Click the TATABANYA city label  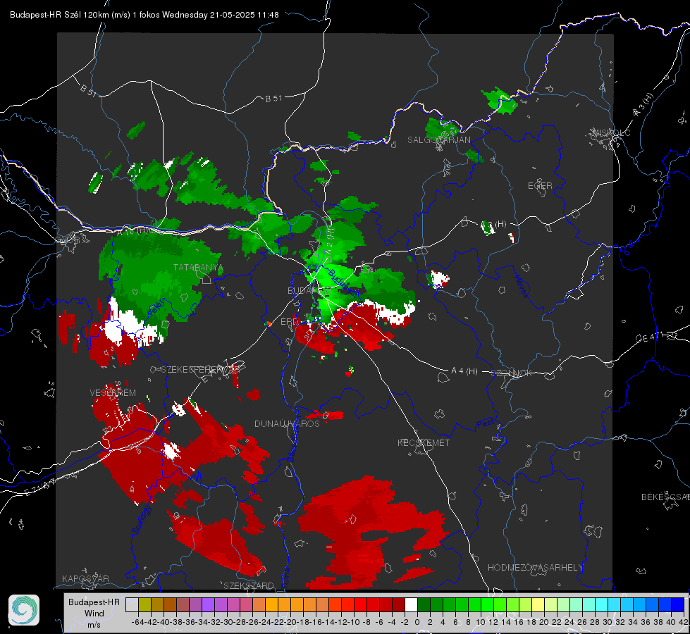[x=199, y=268]
